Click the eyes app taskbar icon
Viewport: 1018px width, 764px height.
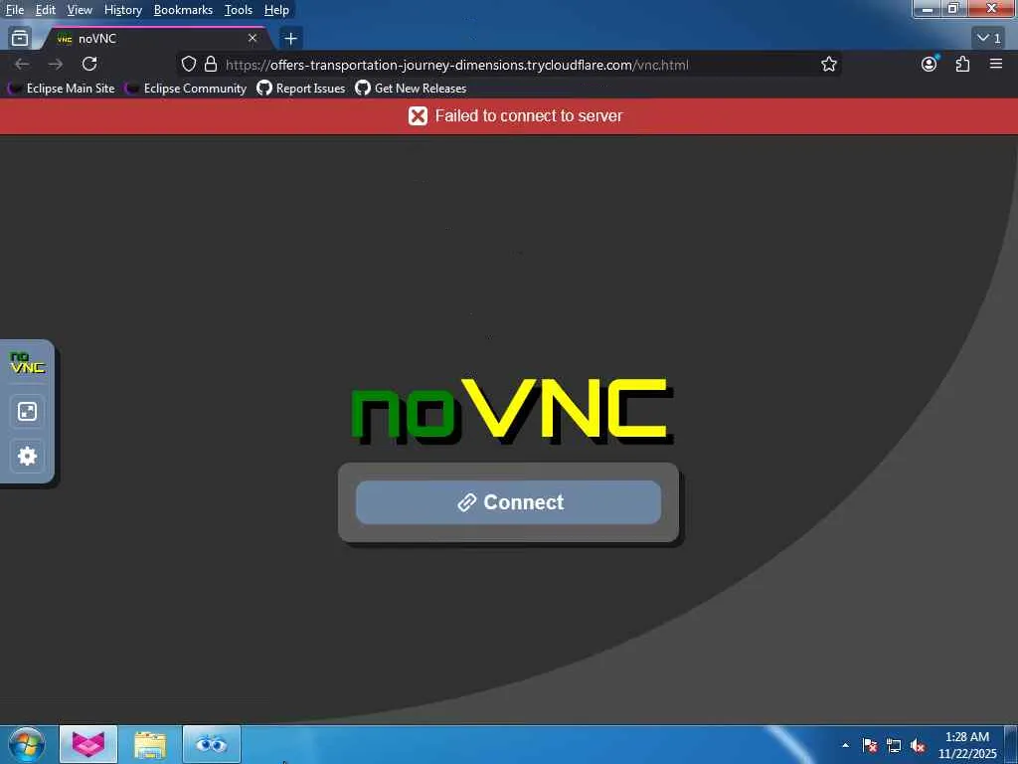212,744
